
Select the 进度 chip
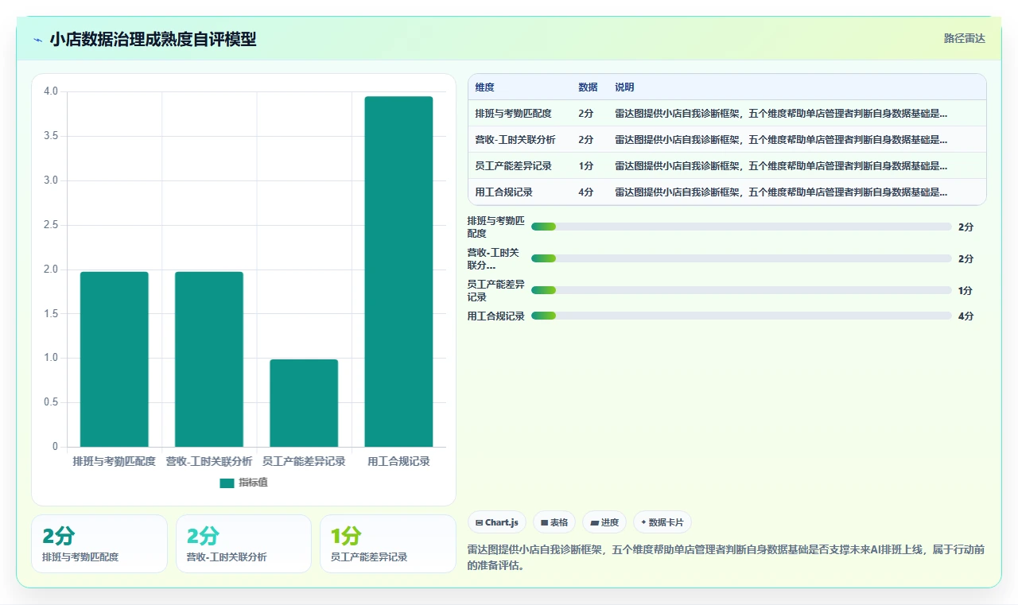click(x=604, y=522)
